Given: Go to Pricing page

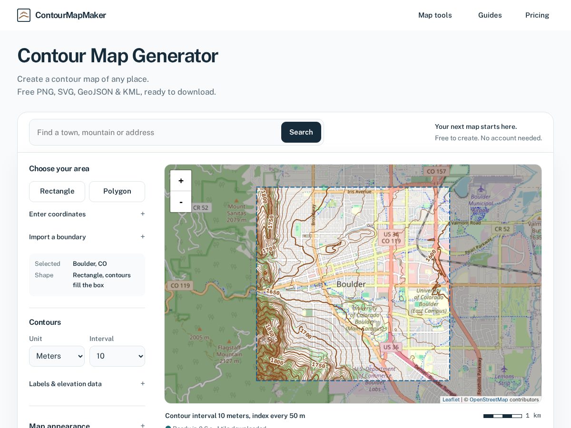Looking at the screenshot, I should click(537, 15).
